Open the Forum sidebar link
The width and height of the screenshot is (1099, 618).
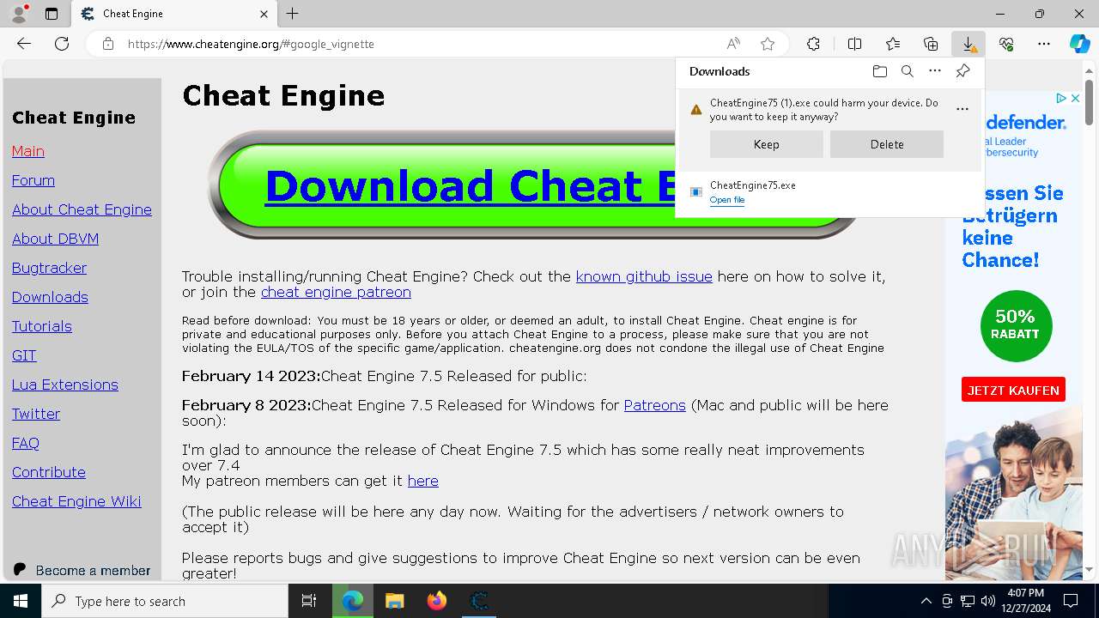point(33,180)
